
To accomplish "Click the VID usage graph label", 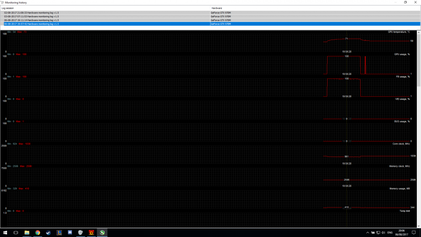I will [x=402, y=99].
